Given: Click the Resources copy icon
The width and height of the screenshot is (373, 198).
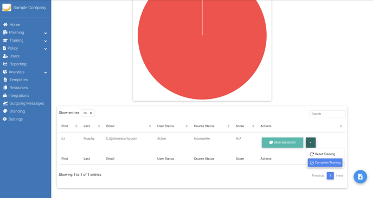Looking at the screenshot, I should point(5,87).
